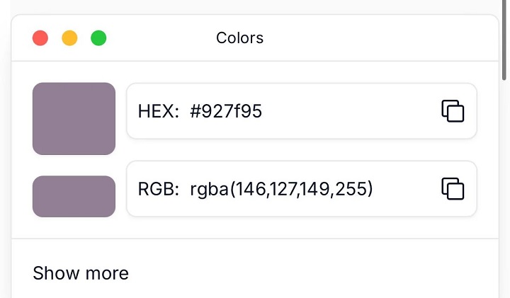The width and height of the screenshot is (510, 298).
Task: Click the "Colors" window title
Action: tap(239, 38)
